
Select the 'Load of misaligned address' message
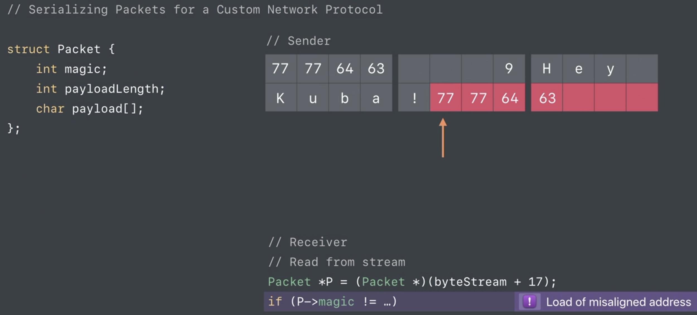618,302
